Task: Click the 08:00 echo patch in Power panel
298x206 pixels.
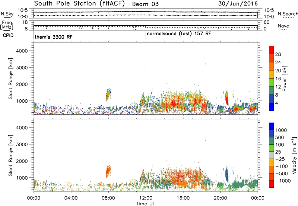Action: click(108, 95)
